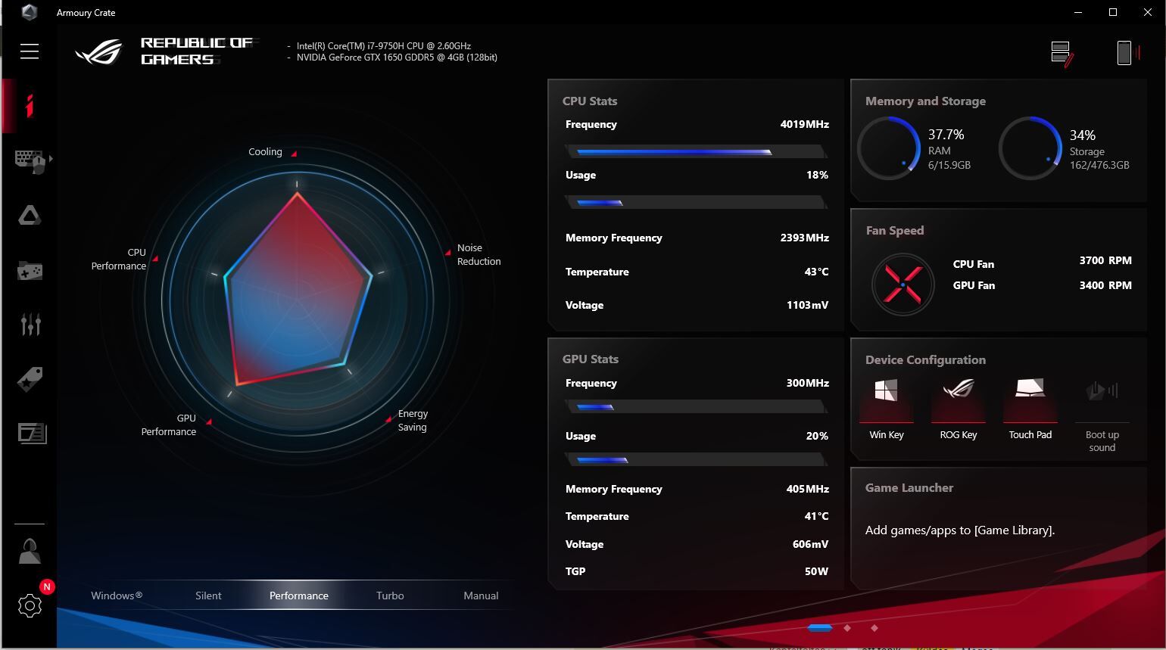Switch to Turbo mode
The image size is (1166, 650).
390,596
